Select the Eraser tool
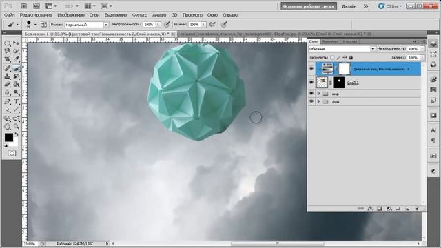The width and height of the screenshot is (441, 248). (x=8, y=84)
